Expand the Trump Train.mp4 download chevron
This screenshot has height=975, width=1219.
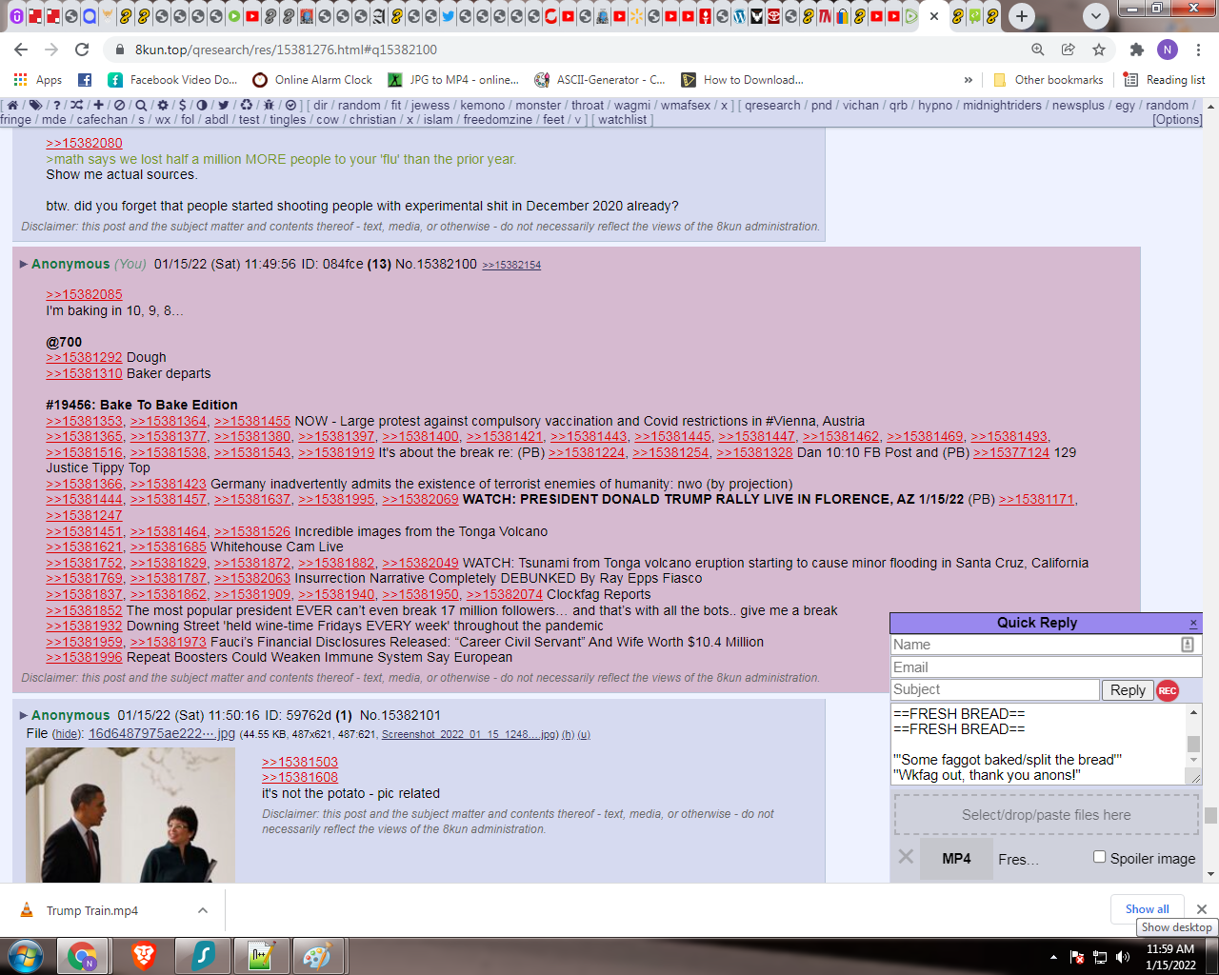(x=203, y=910)
